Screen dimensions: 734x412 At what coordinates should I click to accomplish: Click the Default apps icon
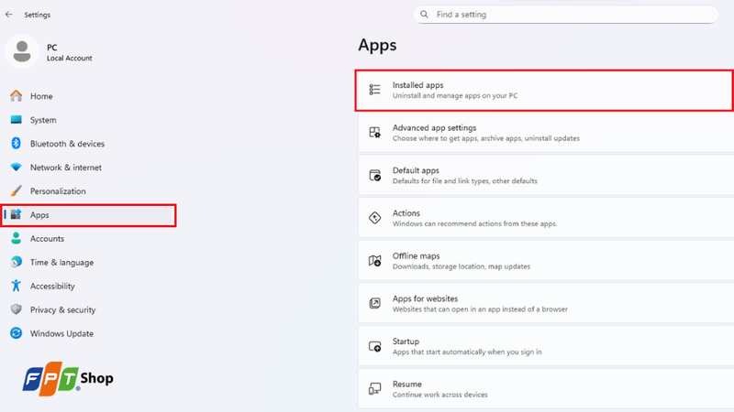[375, 175]
